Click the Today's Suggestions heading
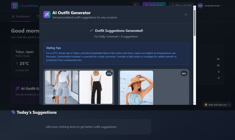The image size is (235, 140). tap(37, 112)
